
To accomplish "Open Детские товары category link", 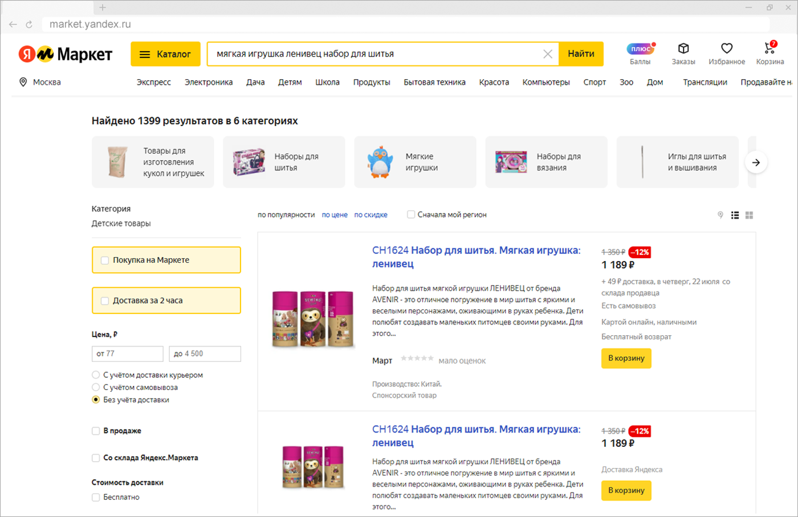I will (x=121, y=223).
